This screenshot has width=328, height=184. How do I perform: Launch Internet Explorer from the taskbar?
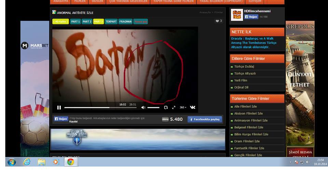tap(27, 162)
